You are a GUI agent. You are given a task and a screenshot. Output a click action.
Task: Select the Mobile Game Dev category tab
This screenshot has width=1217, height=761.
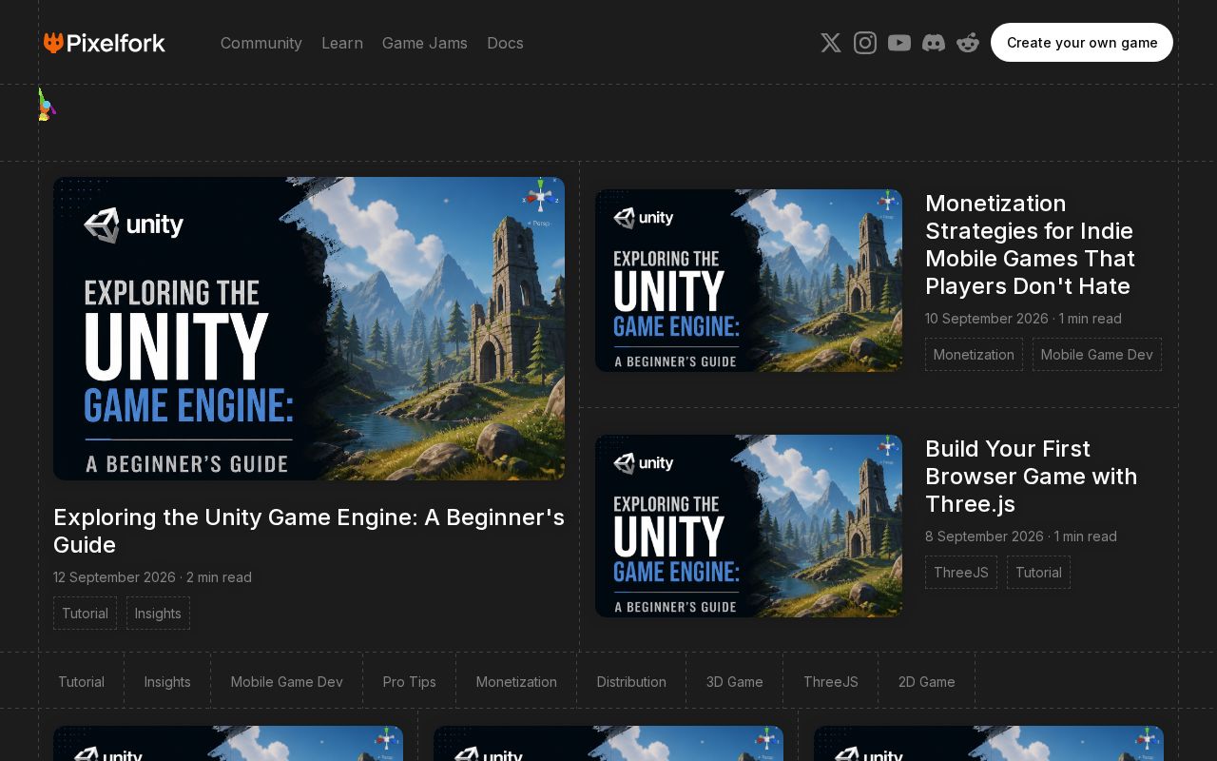tap(286, 681)
